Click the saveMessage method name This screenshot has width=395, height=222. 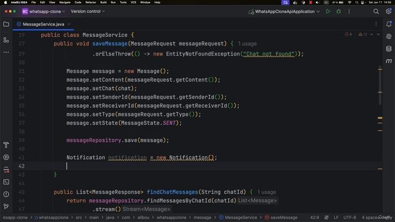pos(110,44)
